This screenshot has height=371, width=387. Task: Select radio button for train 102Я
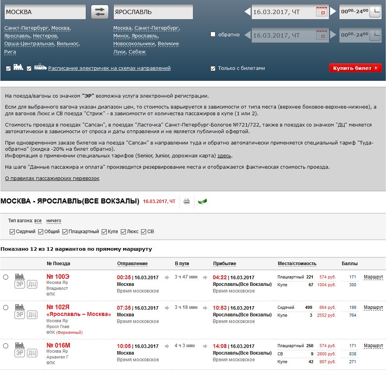click(x=5, y=307)
